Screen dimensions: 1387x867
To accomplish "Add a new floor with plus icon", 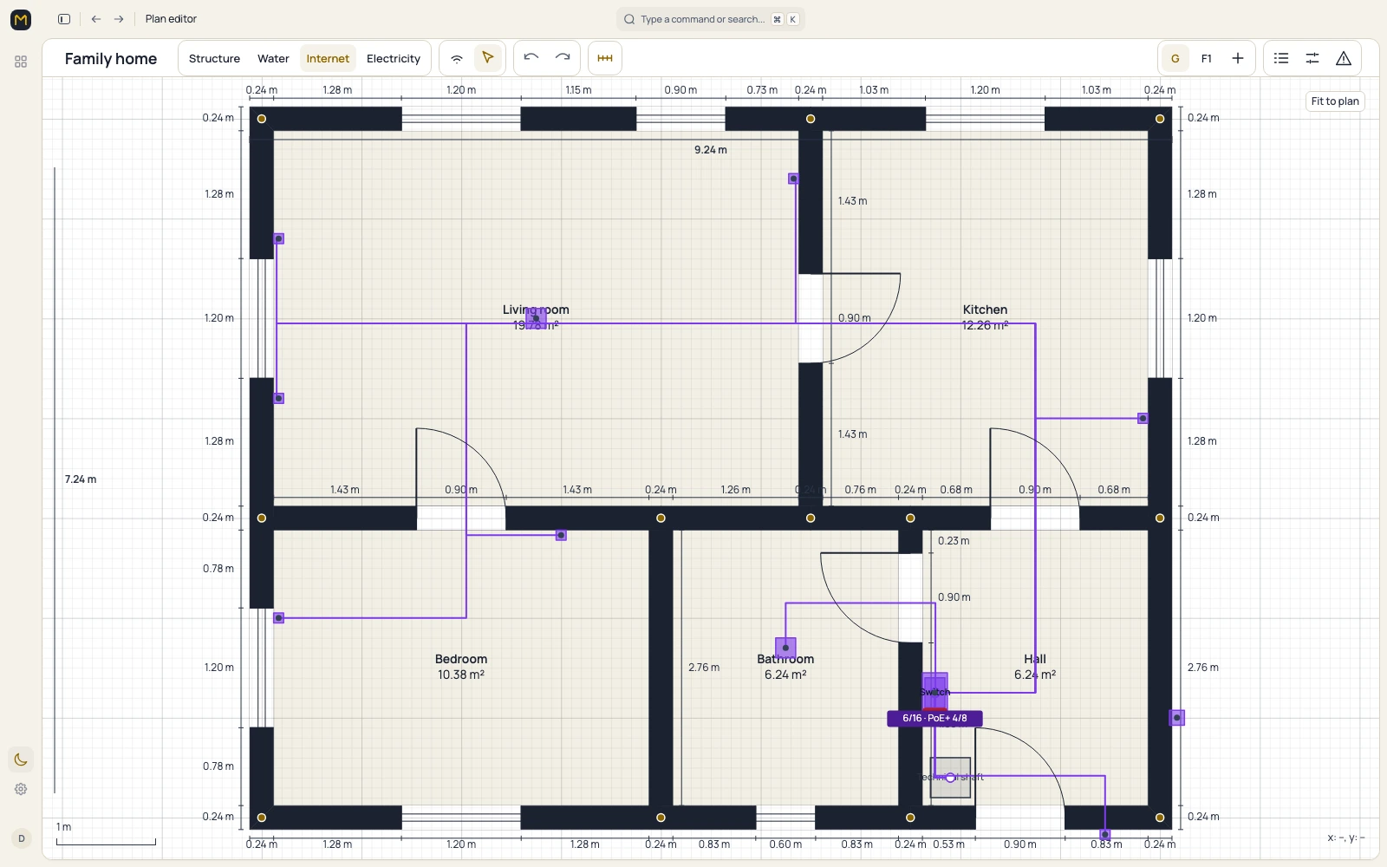I will (1238, 58).
